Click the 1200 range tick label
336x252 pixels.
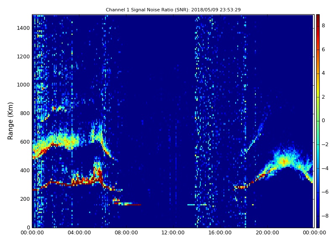(24, 57)
